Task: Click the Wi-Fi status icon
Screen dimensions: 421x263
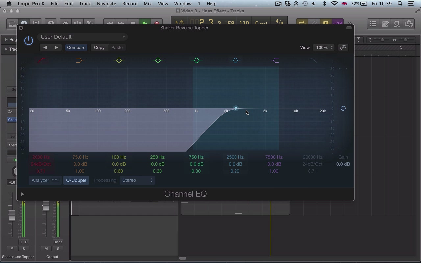Action: coord(334,4)
